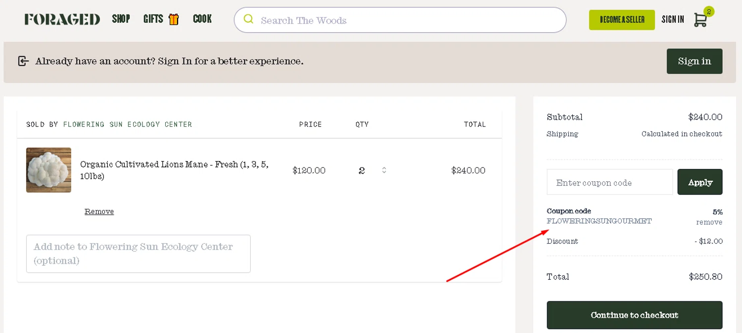742x333 pixels.
Task: Click the - $12.00 discount value
Action: [708, 241]
